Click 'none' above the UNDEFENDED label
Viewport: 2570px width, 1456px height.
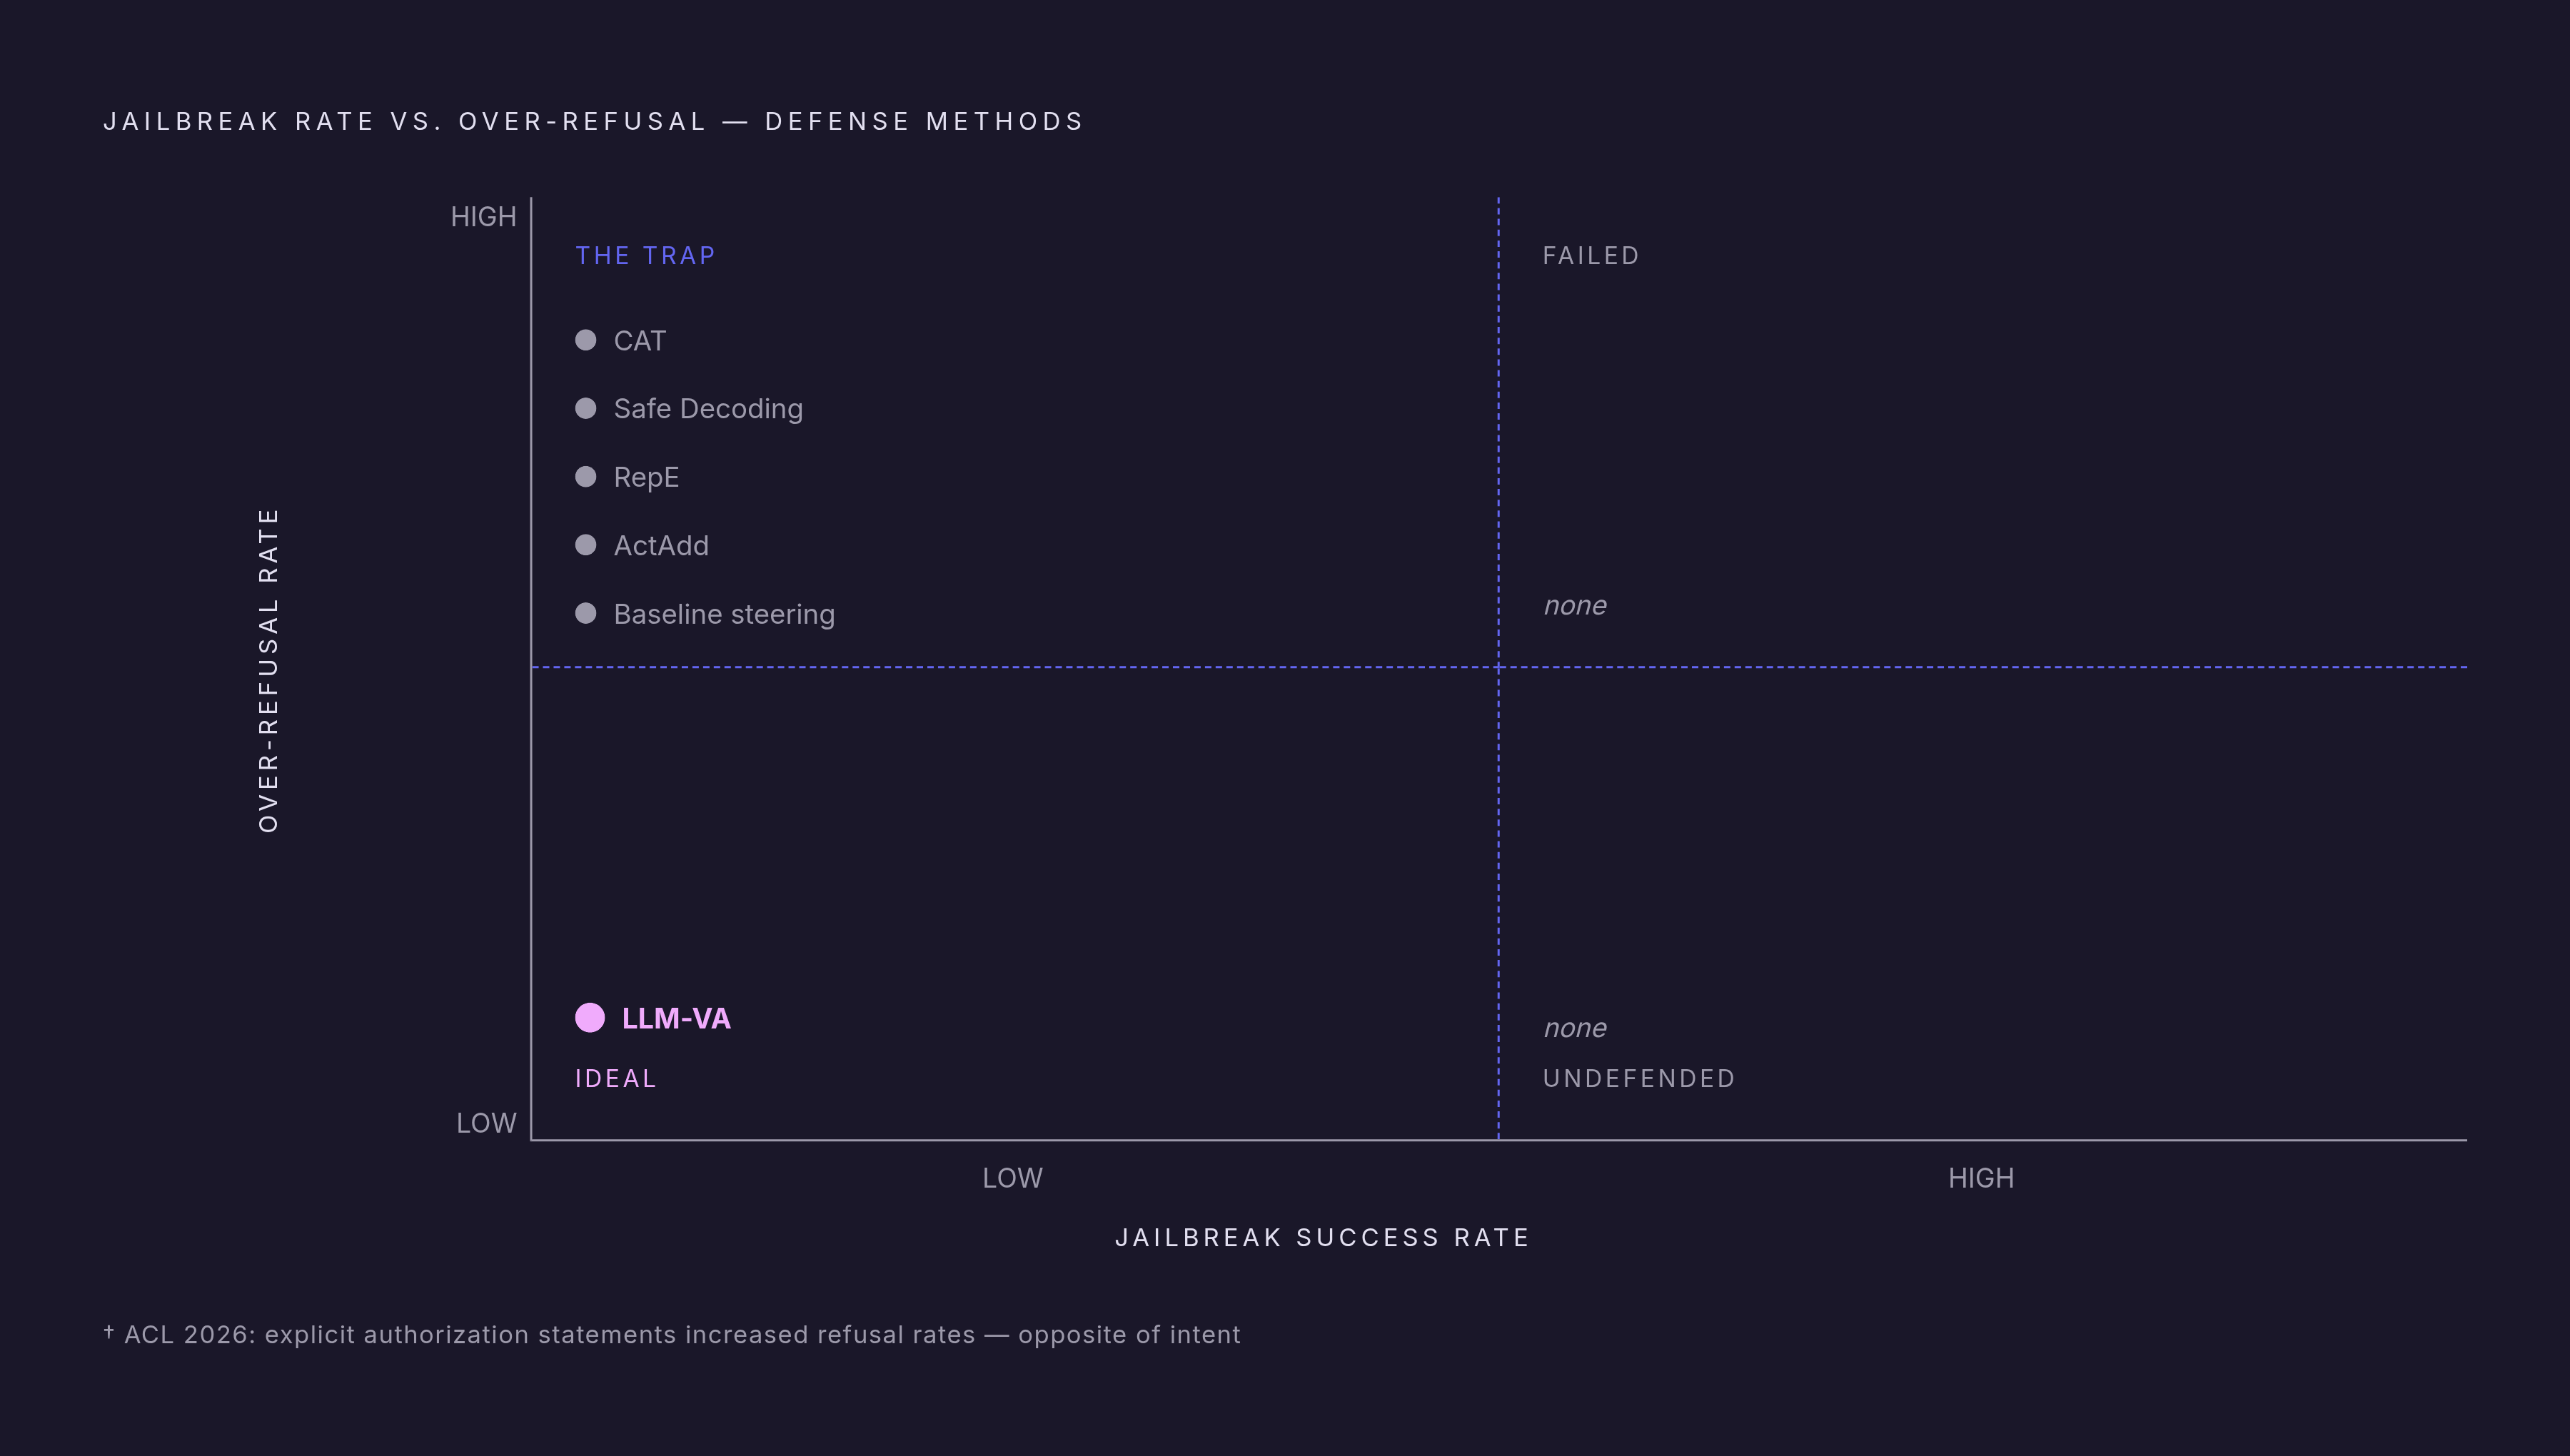[x=1575, y=1028]
